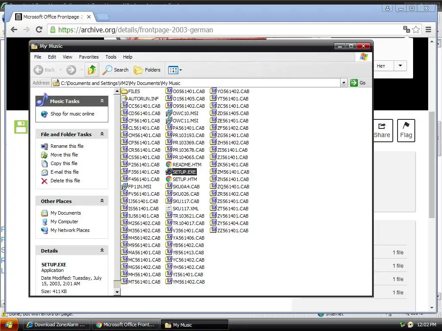Click Move this file
This screenshot has height=331, width=442.
64,155
